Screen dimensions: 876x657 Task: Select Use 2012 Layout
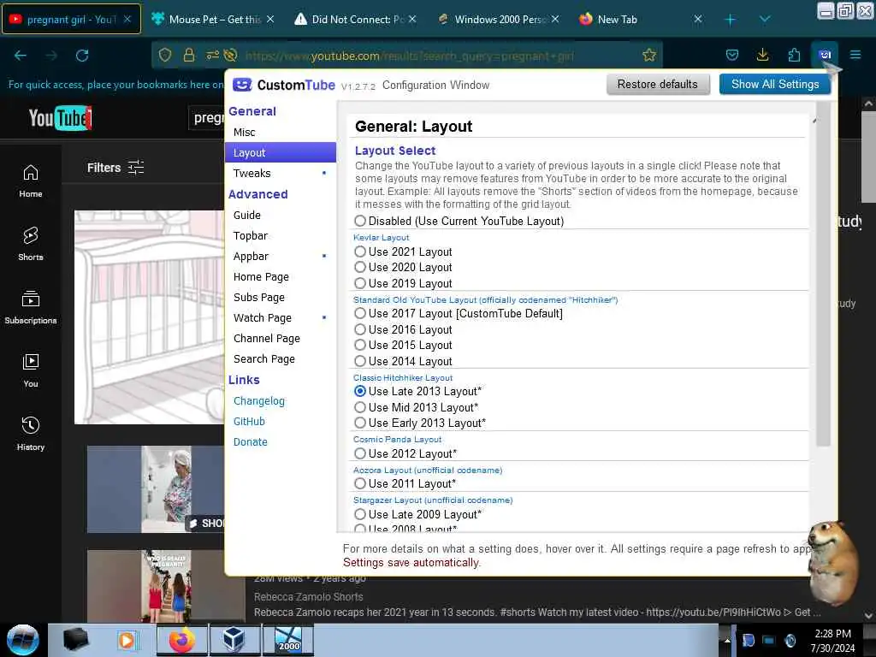click(360, 453)
